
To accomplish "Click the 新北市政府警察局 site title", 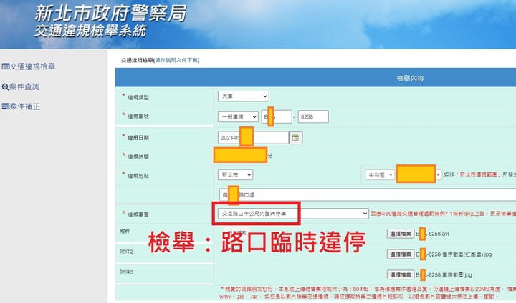I will click(x=111, y=13).
